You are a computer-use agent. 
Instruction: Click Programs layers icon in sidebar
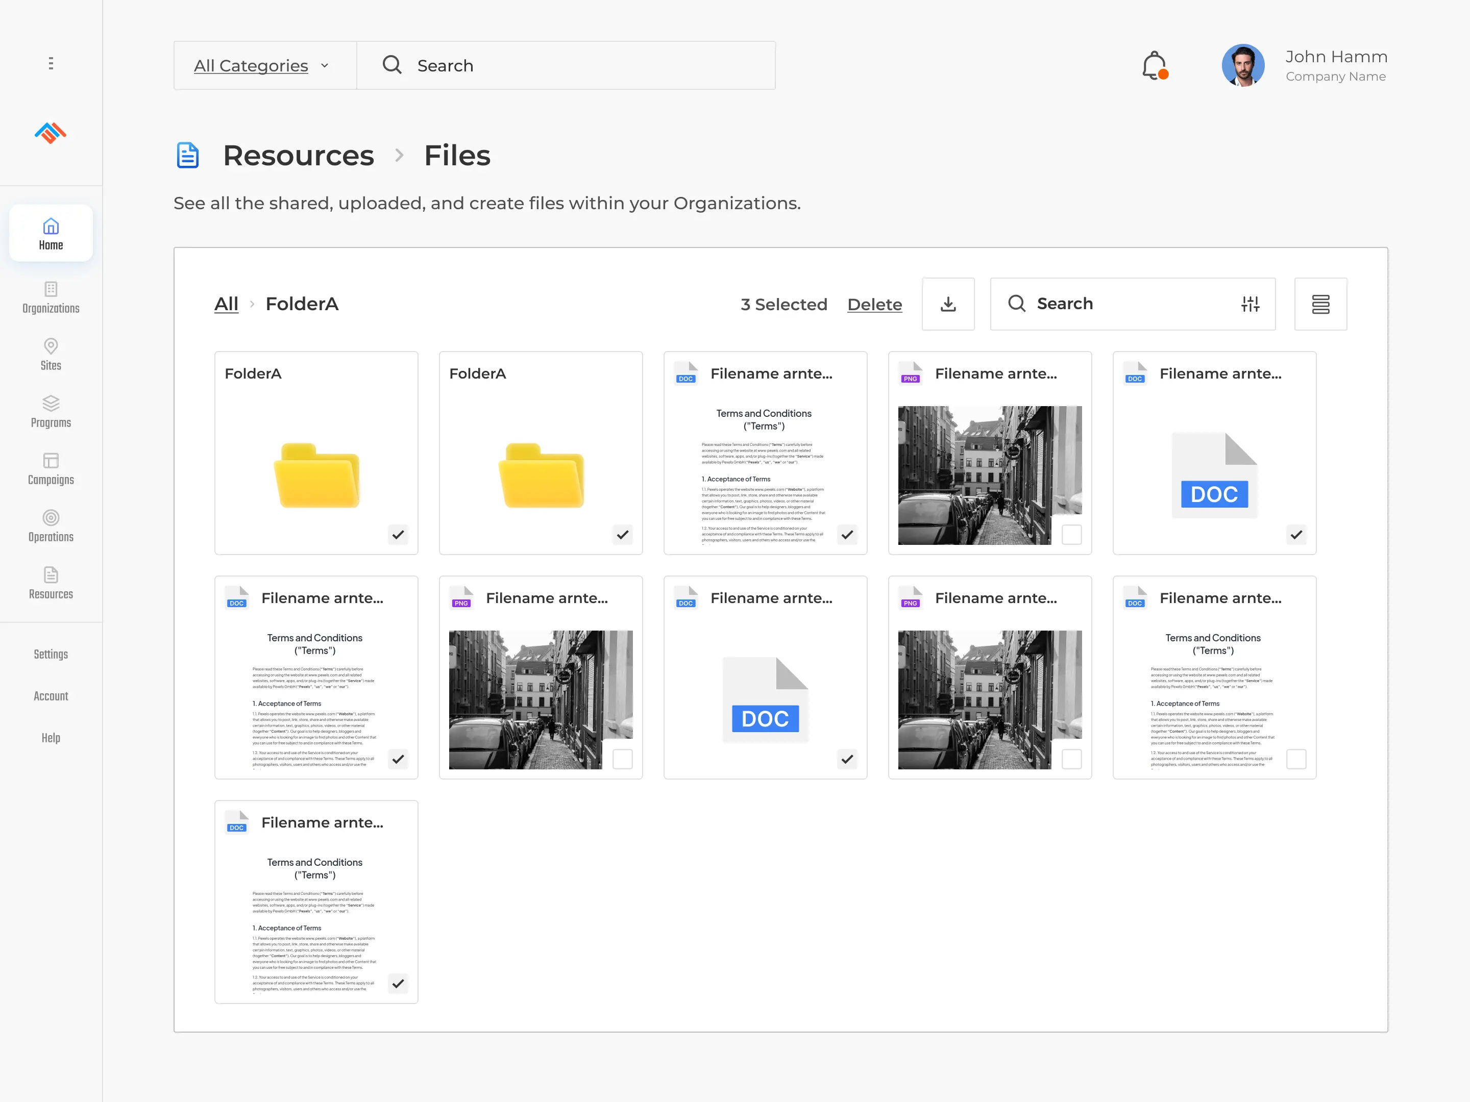click(x=51, y=403)
